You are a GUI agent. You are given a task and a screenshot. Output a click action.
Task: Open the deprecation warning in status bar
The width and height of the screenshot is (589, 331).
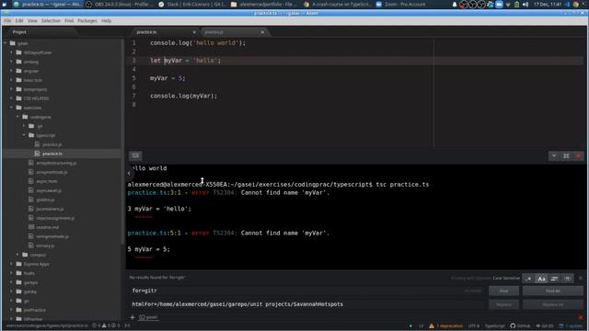click(445, 326)
